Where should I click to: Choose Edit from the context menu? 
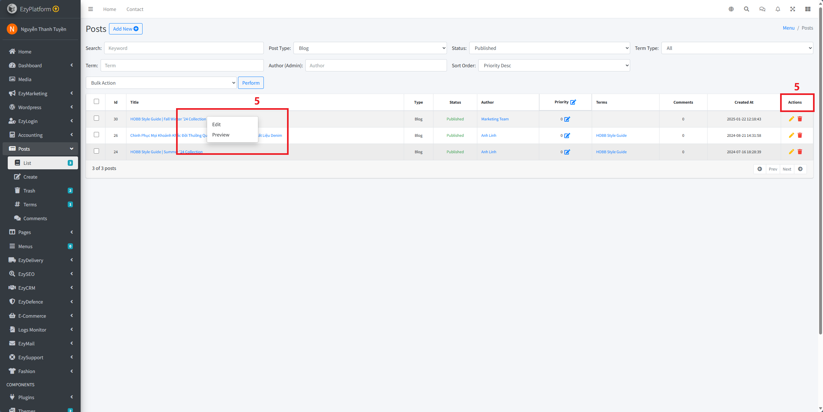(216, 125)
